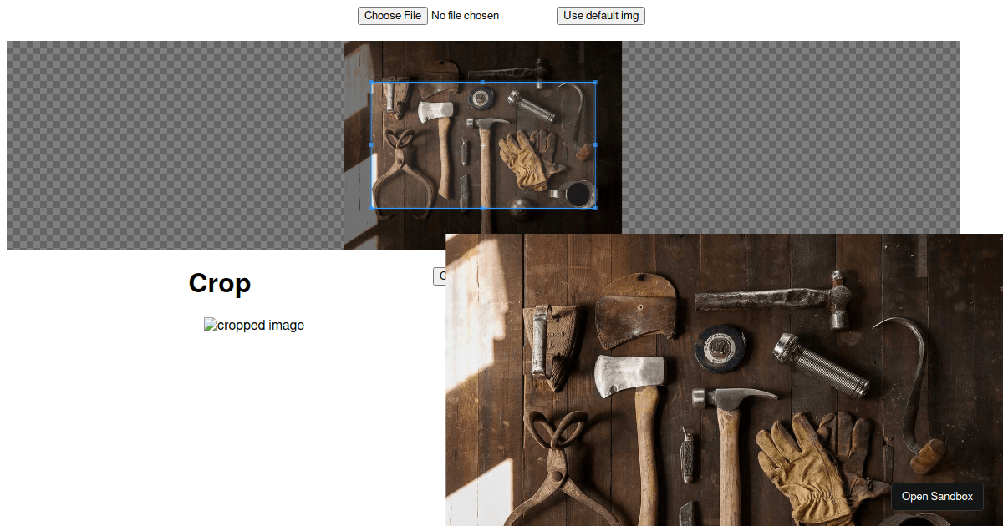
Task: Click the top-left crop handle
Action: click(372, 82)
